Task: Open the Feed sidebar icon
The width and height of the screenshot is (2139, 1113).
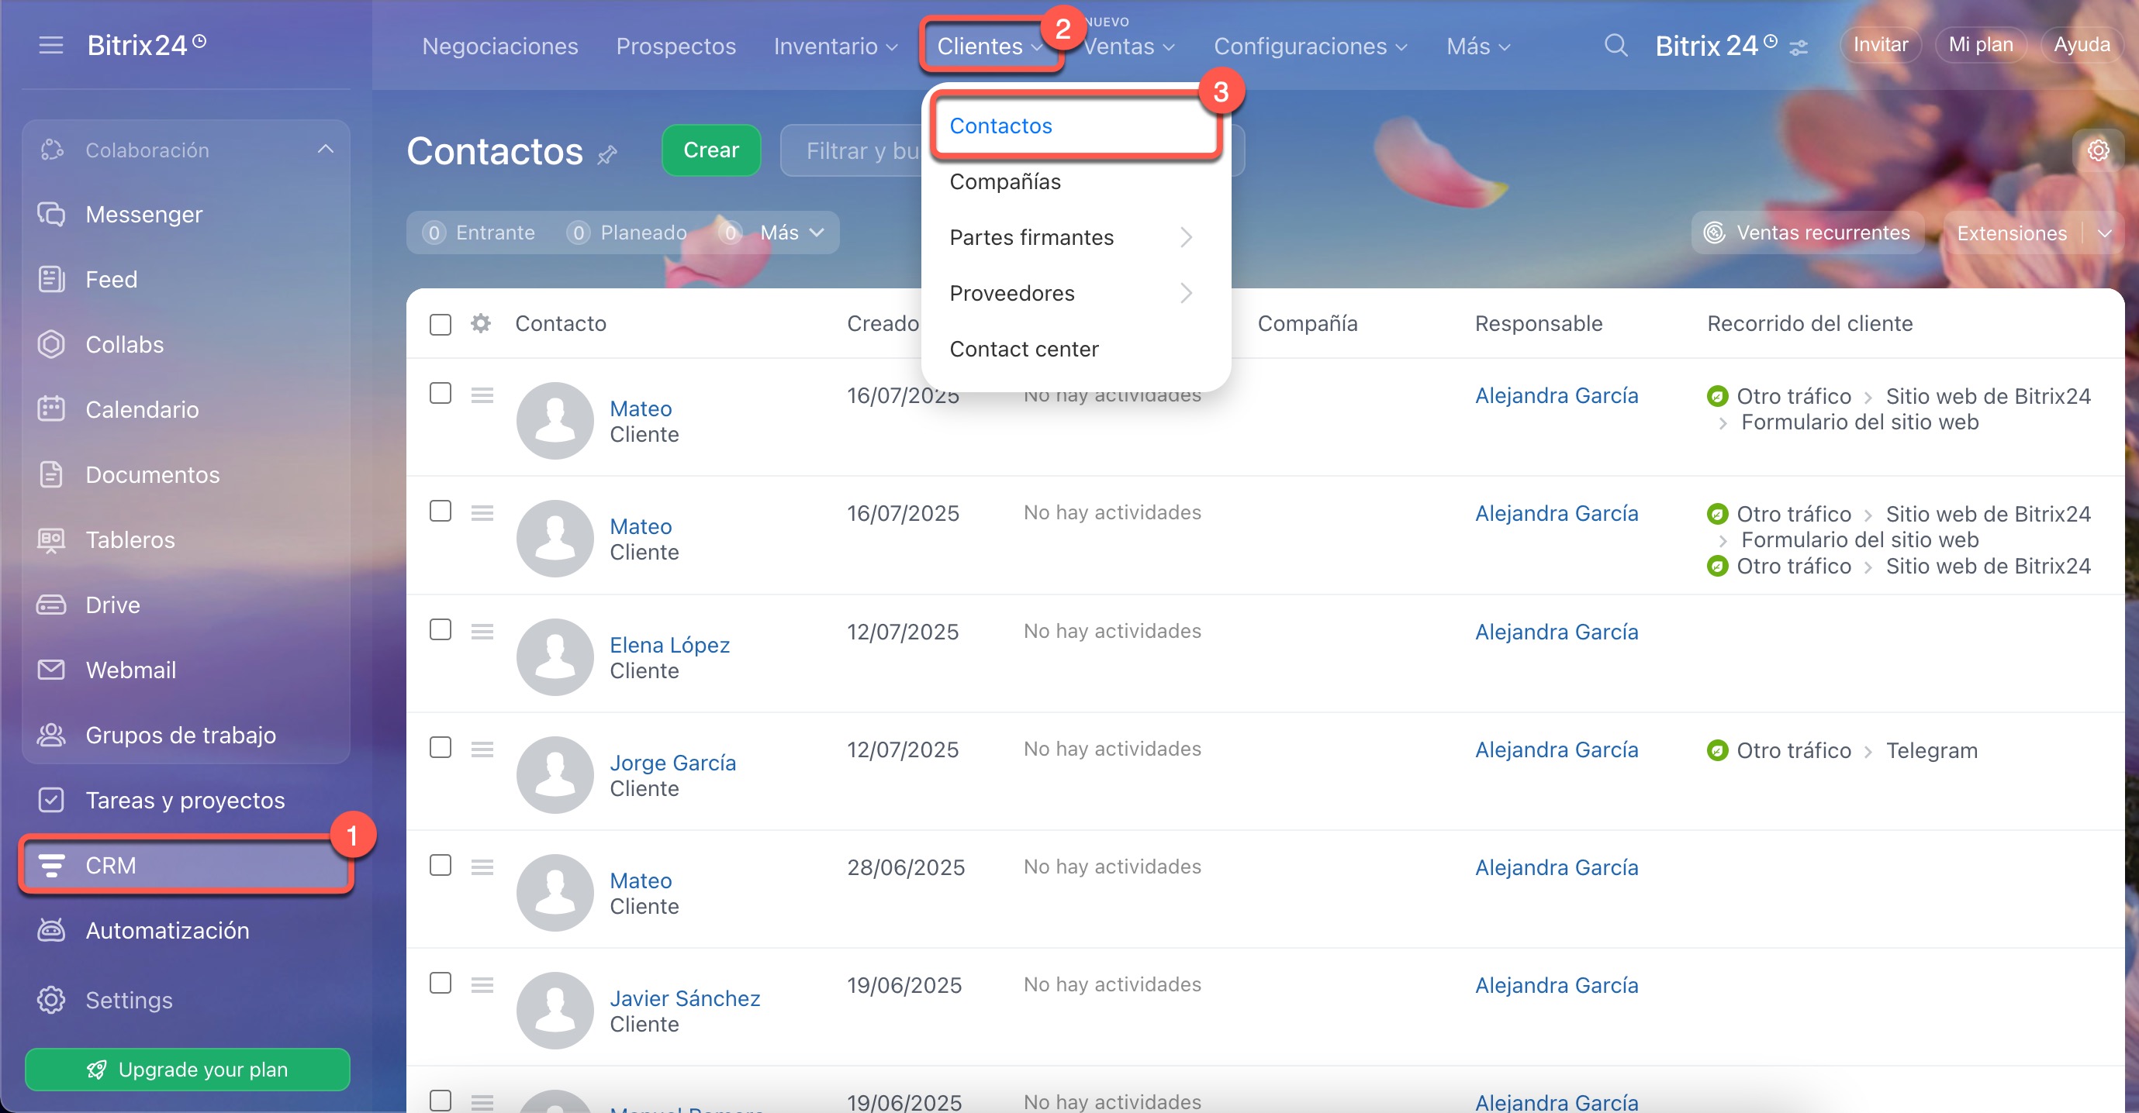Action: tap(50, 279)
